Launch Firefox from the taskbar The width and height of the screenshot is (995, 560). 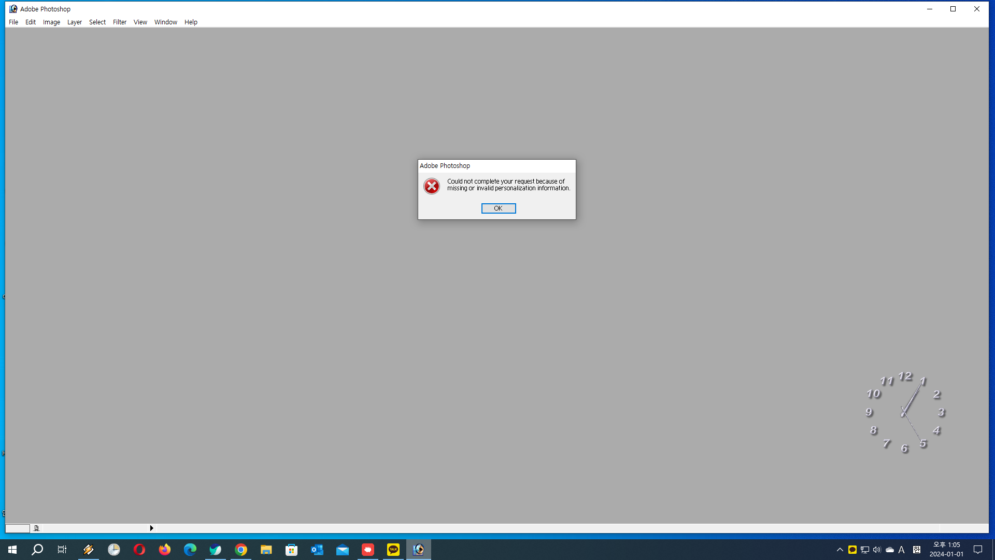165,550
